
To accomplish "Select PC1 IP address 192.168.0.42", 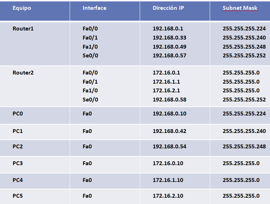I will [x=169, y=131].
